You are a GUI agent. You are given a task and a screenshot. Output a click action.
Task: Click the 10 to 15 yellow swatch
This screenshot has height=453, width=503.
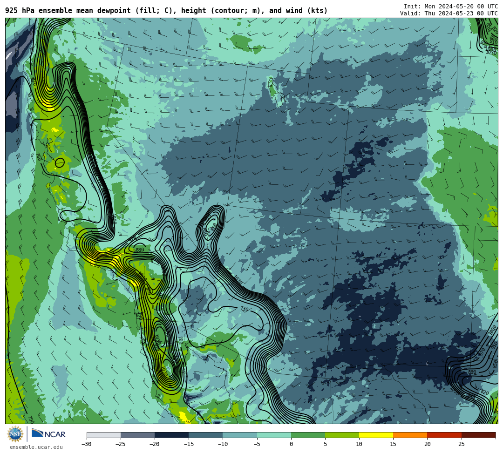pyautogui.click(x=376, y=435)
